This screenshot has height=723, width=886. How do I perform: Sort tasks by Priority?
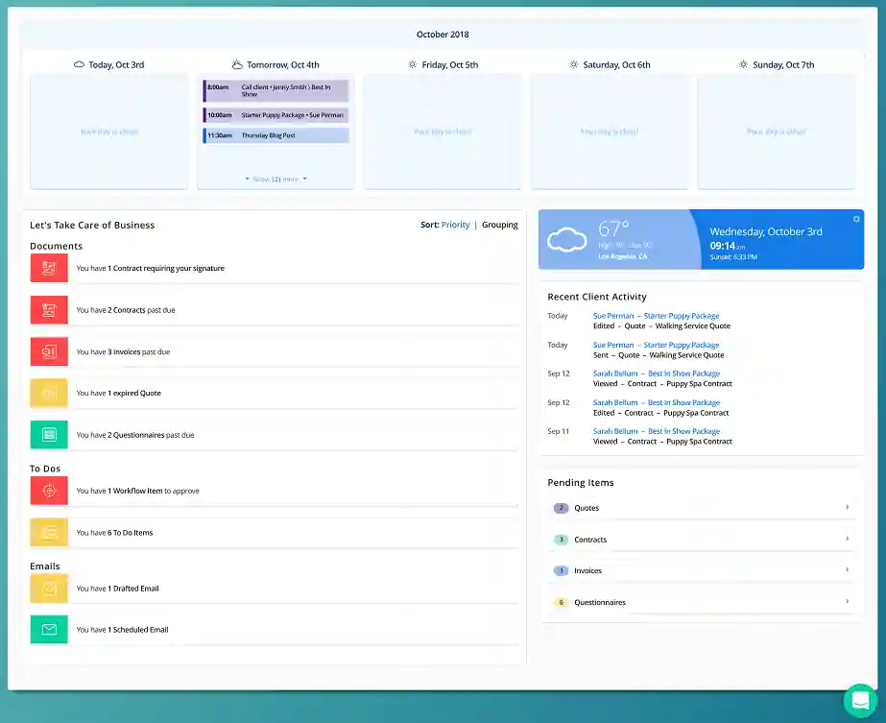pyautogui.click(x=455, y=225)
